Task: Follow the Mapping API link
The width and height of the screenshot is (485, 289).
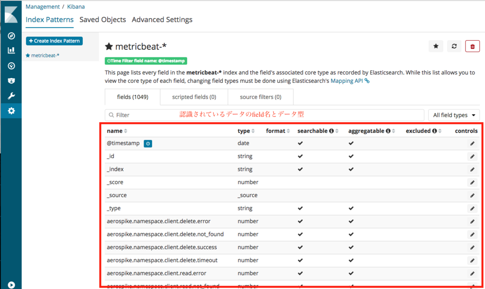Action: (x=350, y=81)
